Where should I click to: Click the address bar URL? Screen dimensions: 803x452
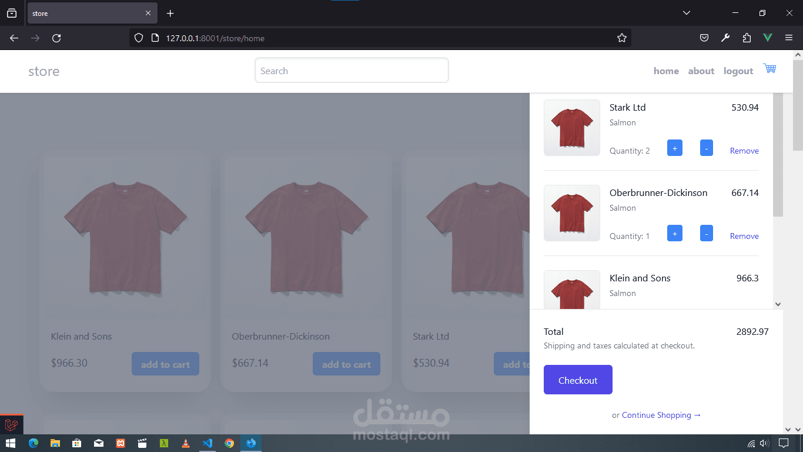[x=215, y=38]
